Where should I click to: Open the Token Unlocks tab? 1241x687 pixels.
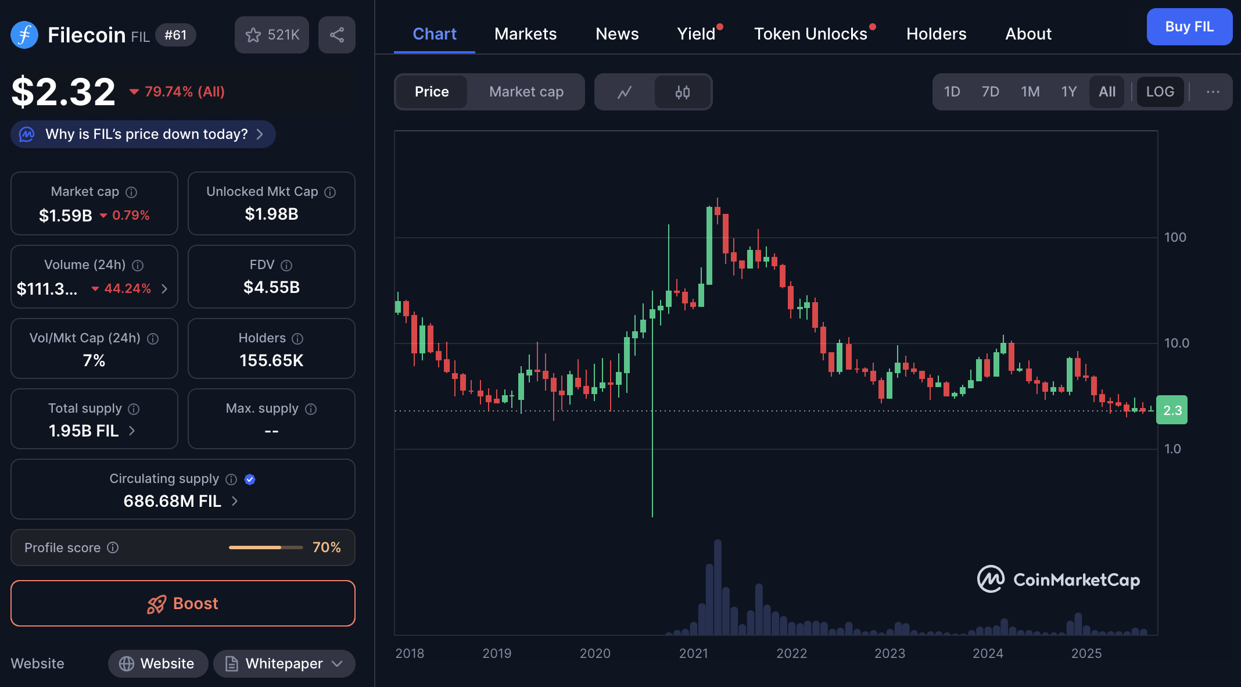[810, 34]
